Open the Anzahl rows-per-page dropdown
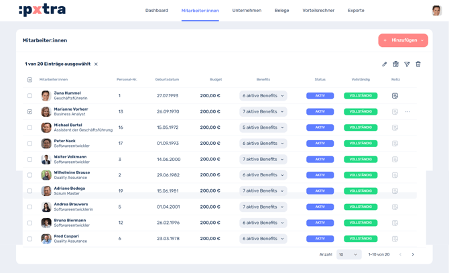 pos(348,255)
